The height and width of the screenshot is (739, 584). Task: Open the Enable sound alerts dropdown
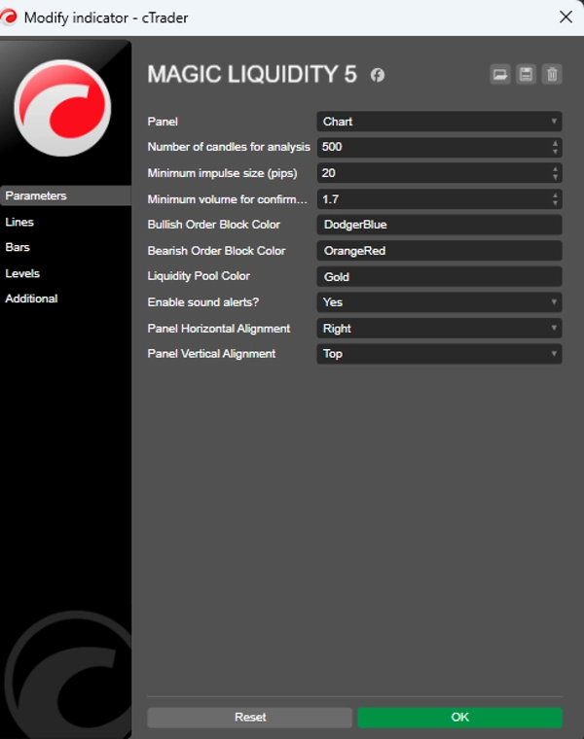[x=439, y=302]
